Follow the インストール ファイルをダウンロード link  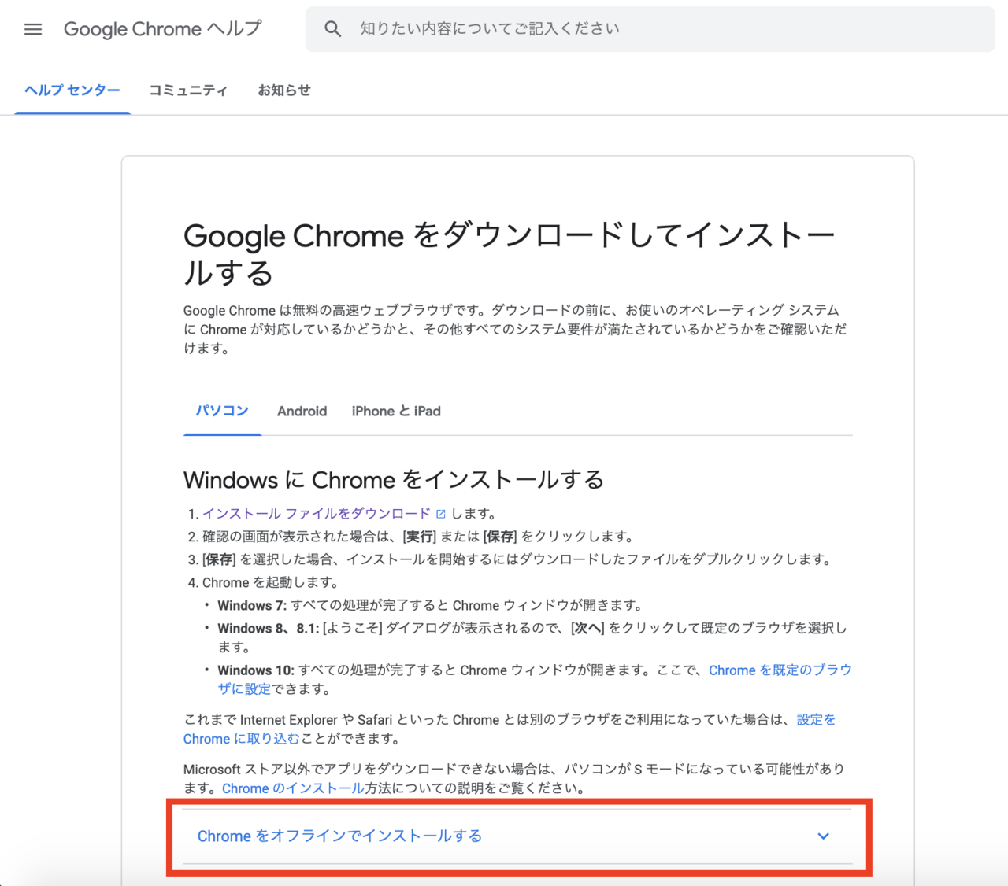point(317,514)
